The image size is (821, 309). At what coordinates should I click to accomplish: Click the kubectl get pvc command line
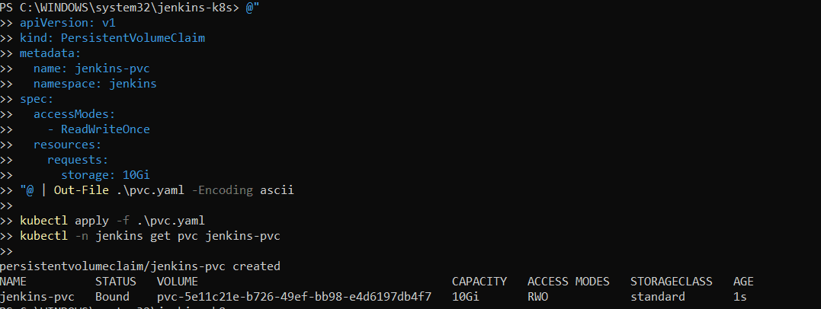tap(149, 236)
